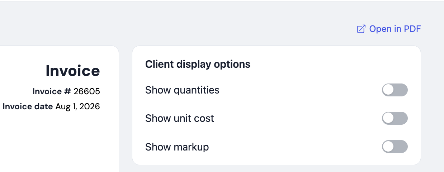The image size is (444, 172).
Task: Click the Show unit cost label text
Action: tap(180, 118)
